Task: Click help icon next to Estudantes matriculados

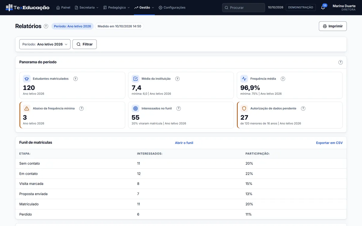Action: (75, 79)
